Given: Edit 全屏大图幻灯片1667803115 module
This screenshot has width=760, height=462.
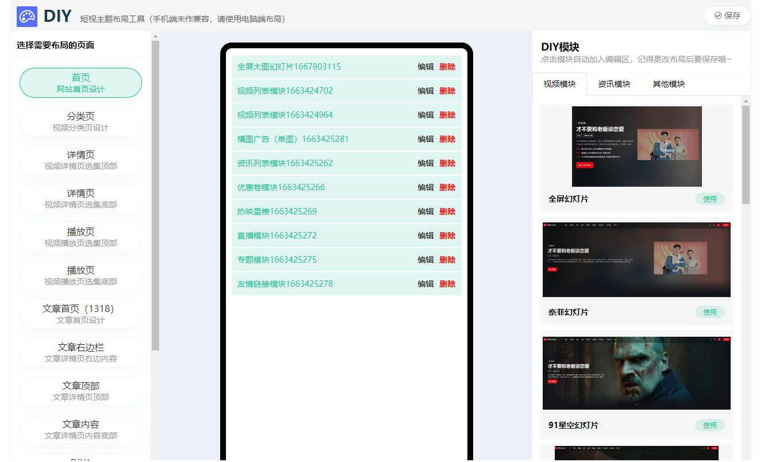Looking at the screenshot, I should coord(425,67).
